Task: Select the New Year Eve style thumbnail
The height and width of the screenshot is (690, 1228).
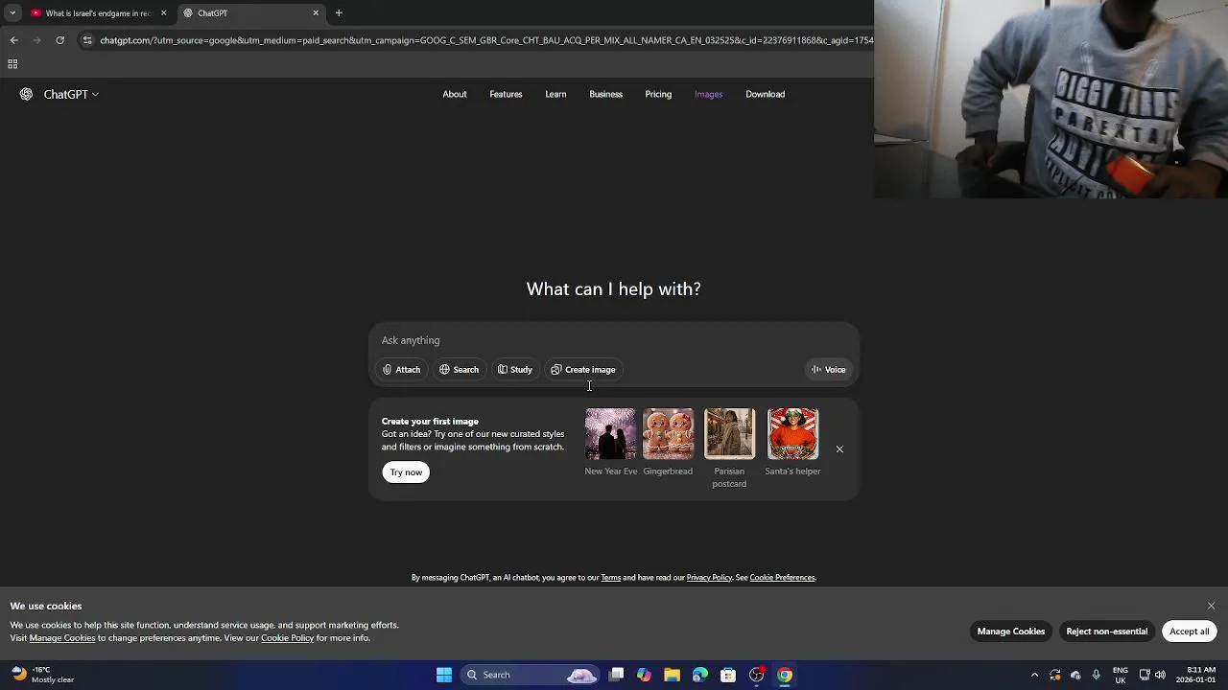Action: tap(610, 434)
